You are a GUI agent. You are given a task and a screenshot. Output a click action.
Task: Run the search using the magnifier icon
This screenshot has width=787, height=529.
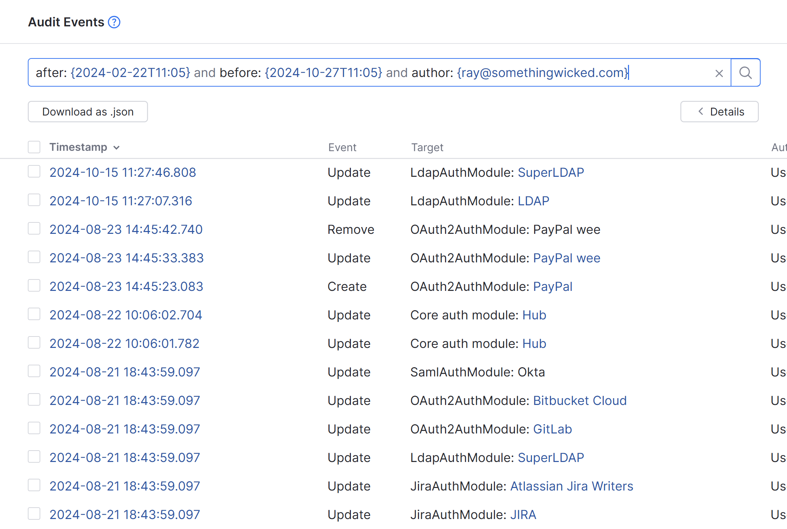pos(745,73)
